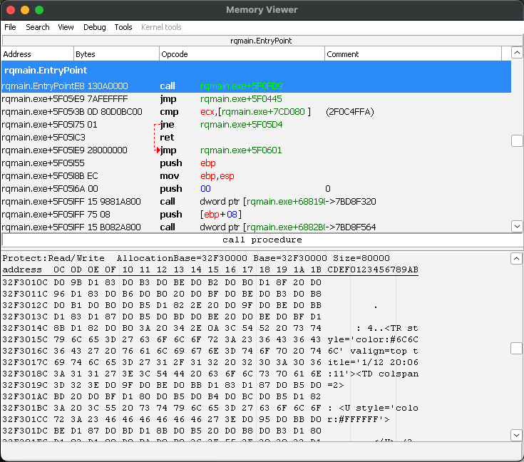Image resolution: width=524 pixels, height=462 pixels.
Task: Select the jne rqmain.exe+5F05D4 row
Action: pos(256,125)
